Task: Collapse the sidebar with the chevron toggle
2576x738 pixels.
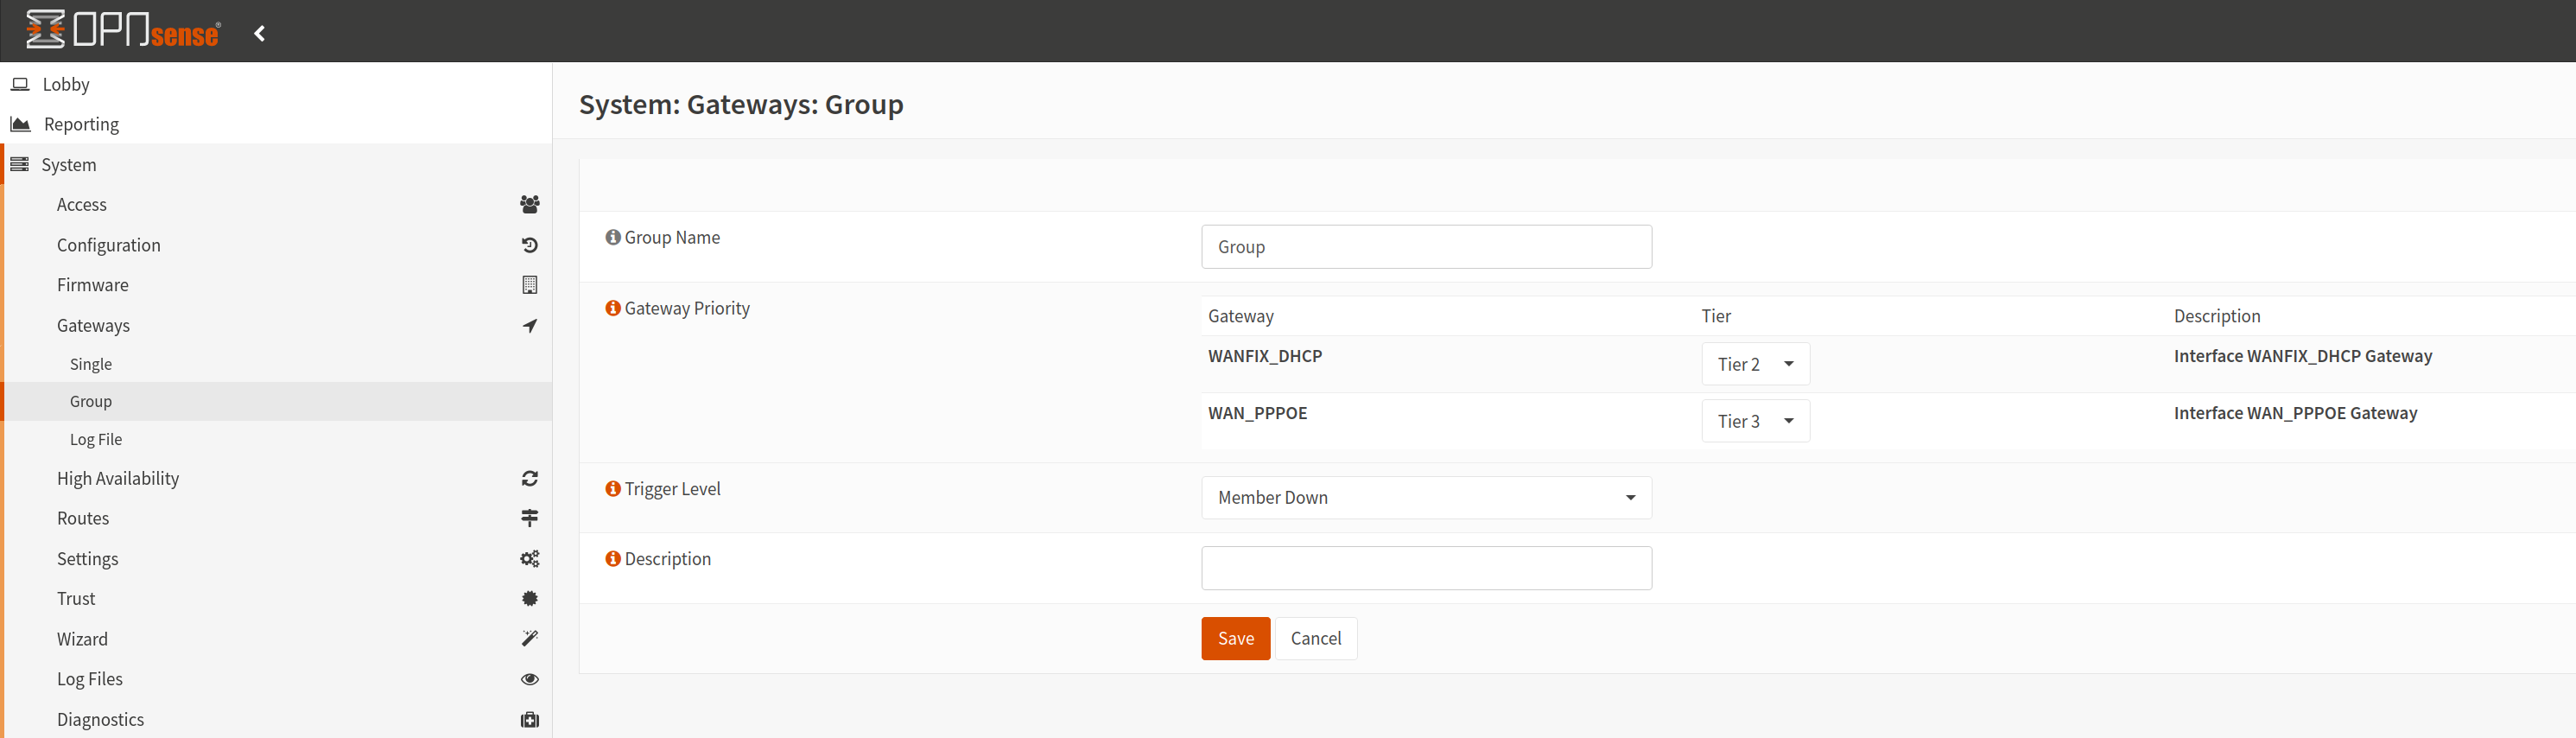Action: pos(260,34)
